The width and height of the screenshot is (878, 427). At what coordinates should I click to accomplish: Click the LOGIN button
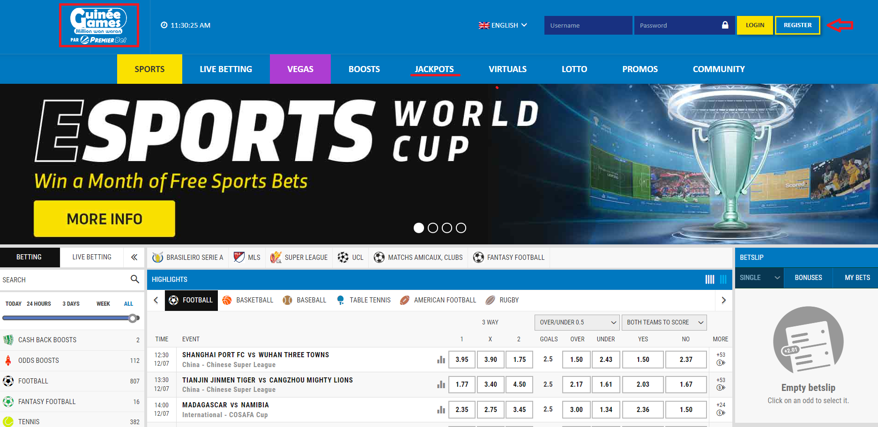click(x=755, y=25)
